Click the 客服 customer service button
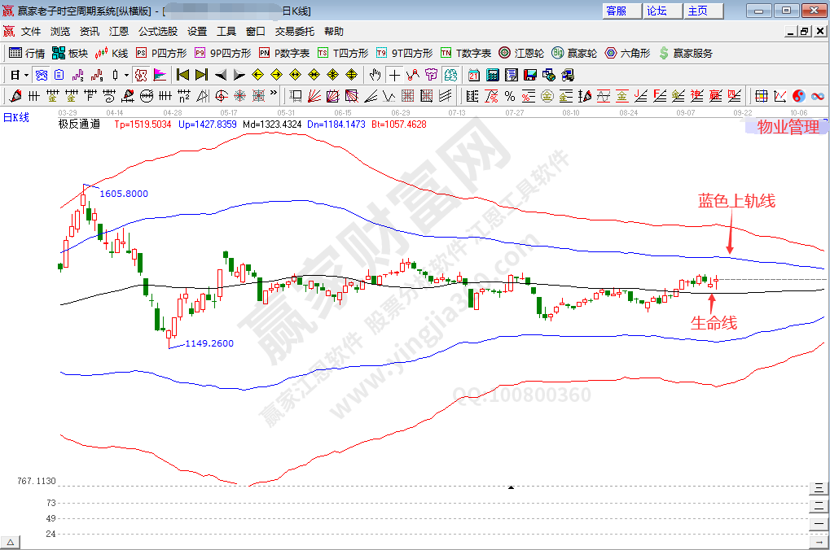This screenshot has height=550, width=830. 617,11
